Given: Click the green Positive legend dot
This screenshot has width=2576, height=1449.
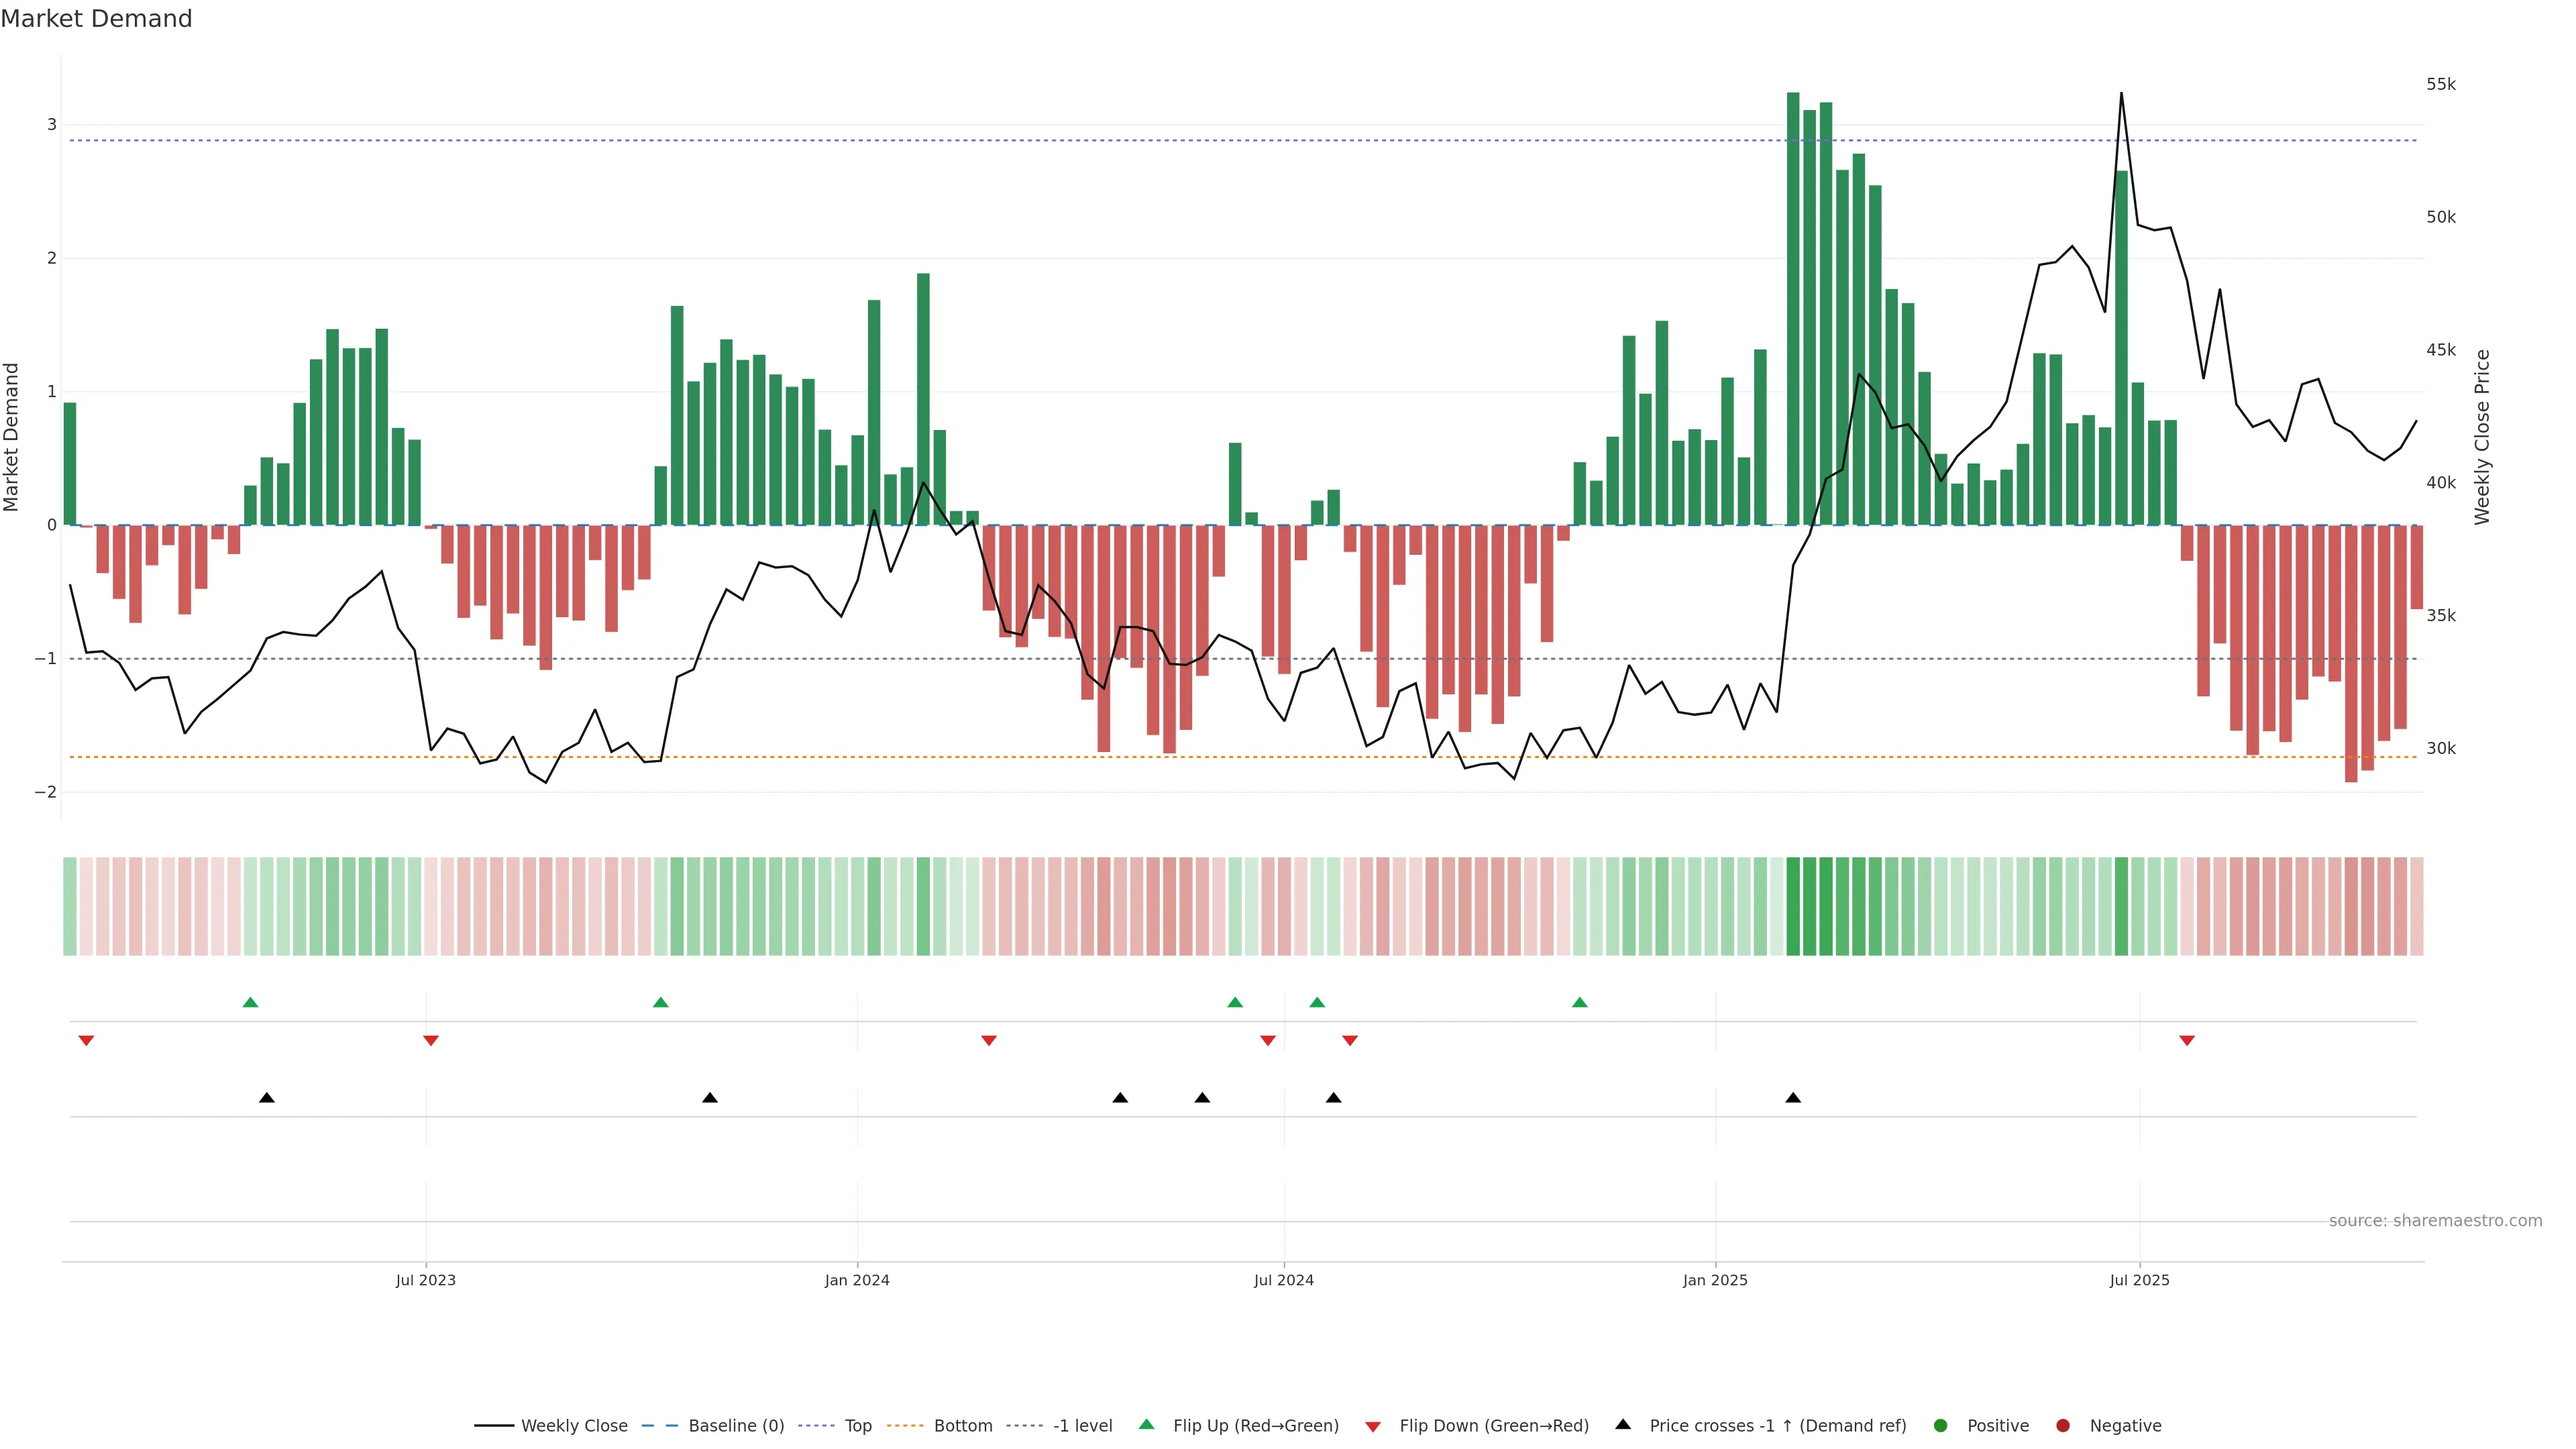Looking at the screenshot, I should click(1941, 1426).
